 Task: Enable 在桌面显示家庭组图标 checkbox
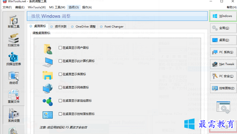pos(60,101)
